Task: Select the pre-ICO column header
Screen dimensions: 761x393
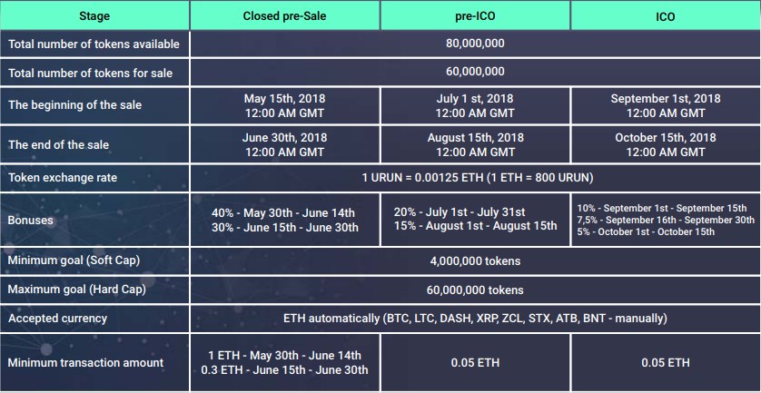Action: click(x=475, y=15)
